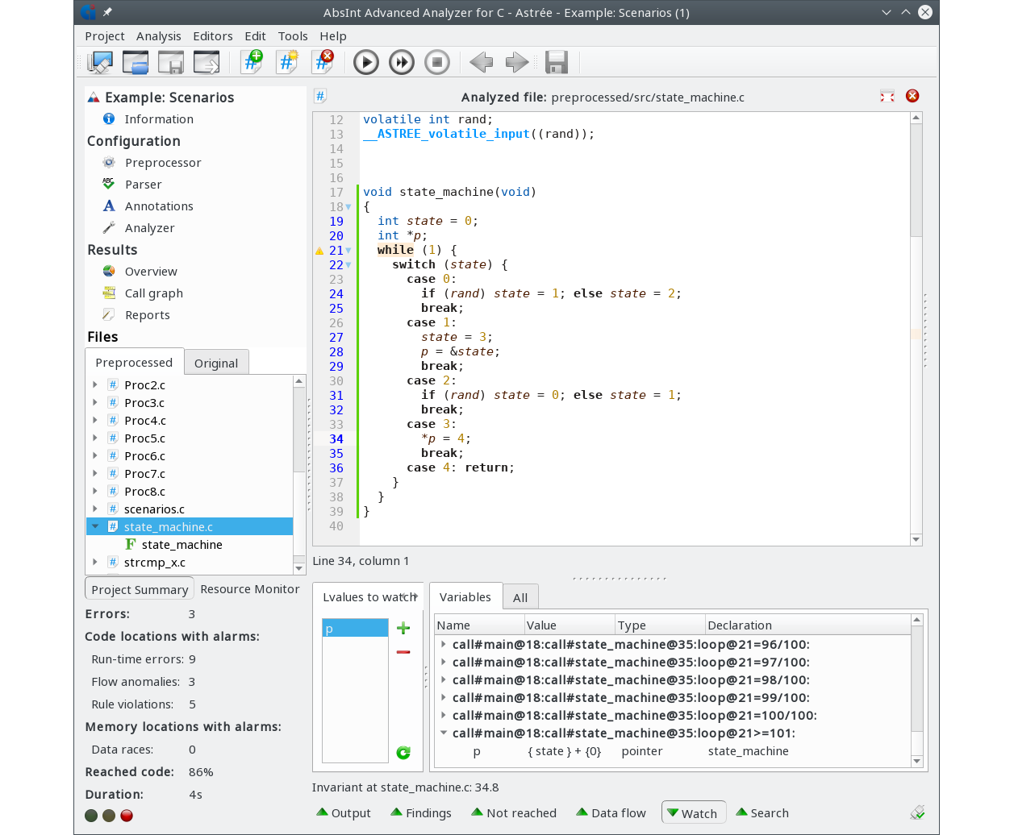Switch to the Resource Monitor tab
The height and width of the screenshot is (835, 1014).
(x=250, y=589)
